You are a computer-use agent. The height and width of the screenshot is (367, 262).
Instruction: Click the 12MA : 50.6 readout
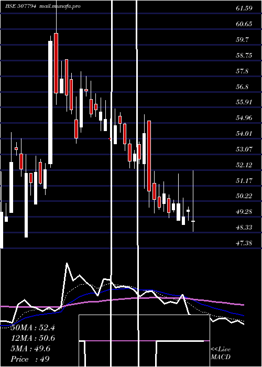pyautogui.click(x=32, y=338)
